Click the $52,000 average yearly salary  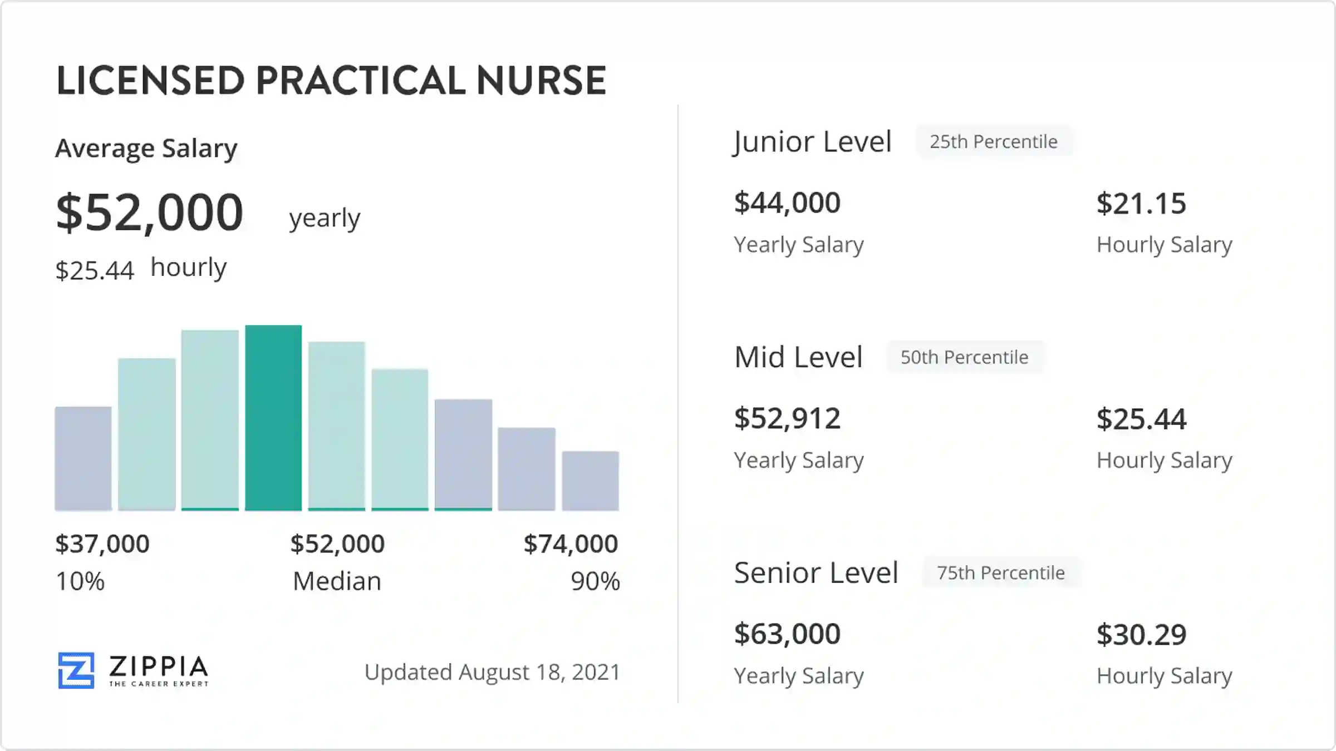150,212
